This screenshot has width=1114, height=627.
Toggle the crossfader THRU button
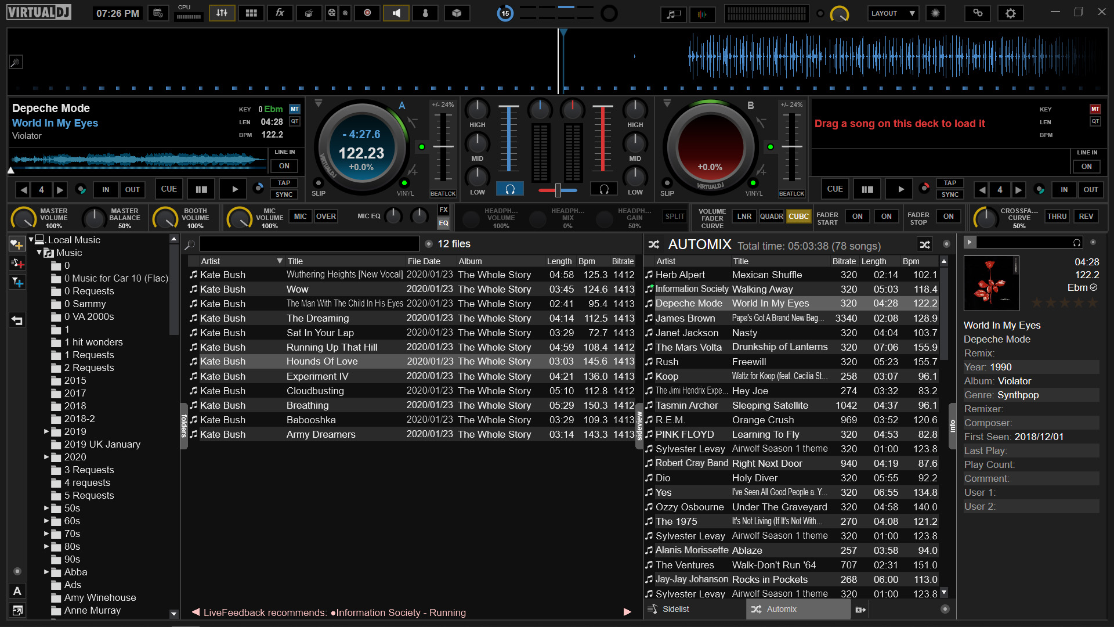1057,217
